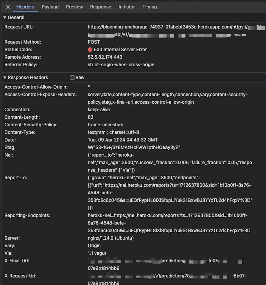Select the strict-origin-when-cross-origin policy value

click(x=121, y=65)
